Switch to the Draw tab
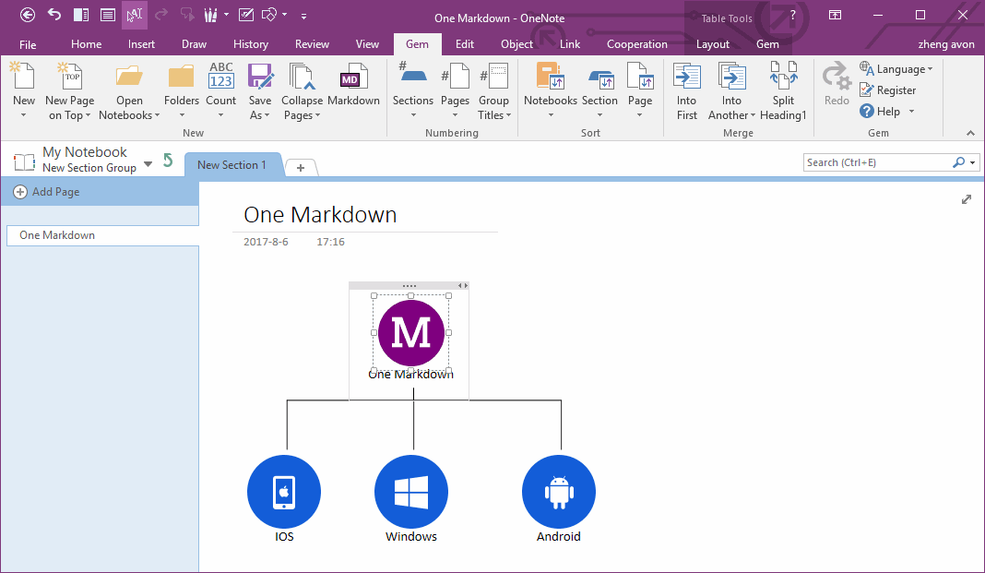 point(194,44)
